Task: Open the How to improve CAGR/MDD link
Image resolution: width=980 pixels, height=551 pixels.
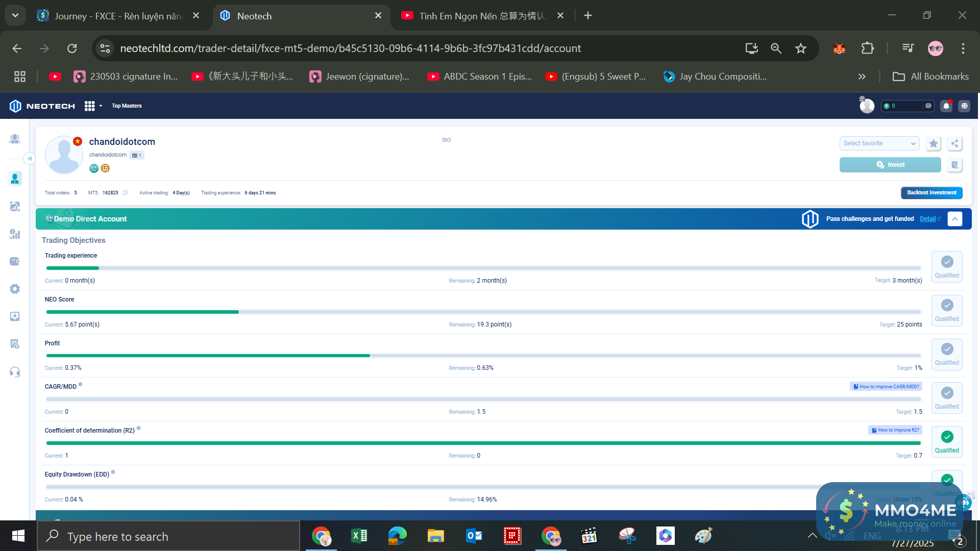Action: click(x=886, y=387)
